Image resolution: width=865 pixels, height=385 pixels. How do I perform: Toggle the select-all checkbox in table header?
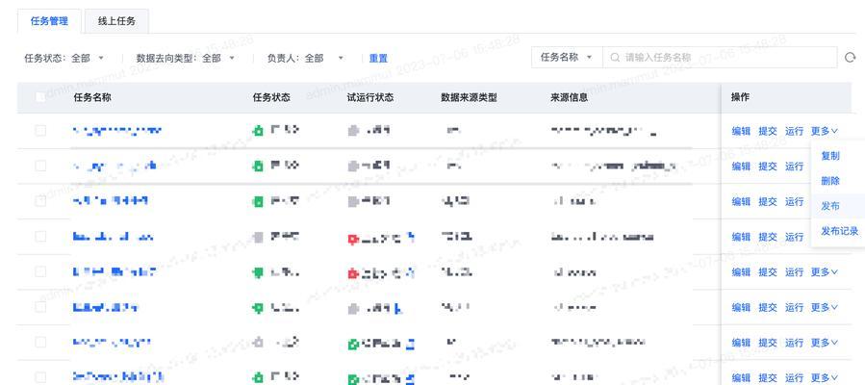click(x=40, y=97)
